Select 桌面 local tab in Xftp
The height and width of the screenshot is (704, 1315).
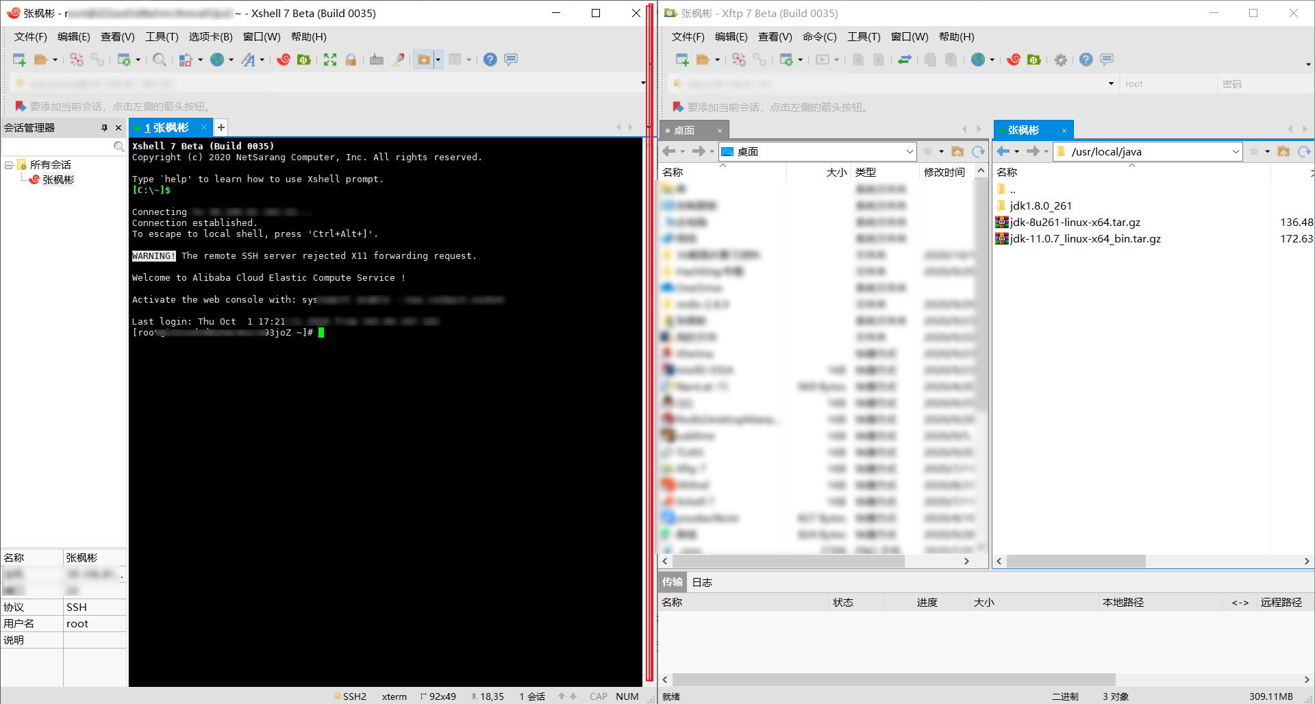(x=694, y=130)
